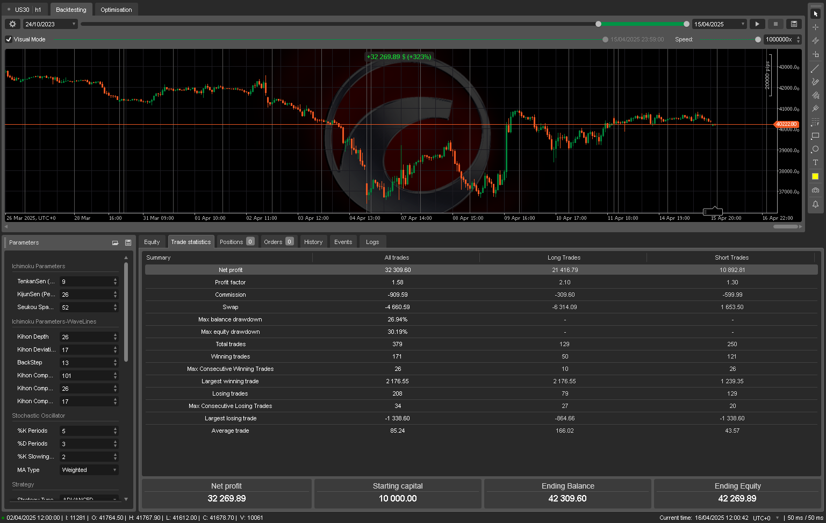This screenshot has height=523, width=826.
Task: Start the backtest with play button
Action: pyautogui.click(x=757, y=24)
